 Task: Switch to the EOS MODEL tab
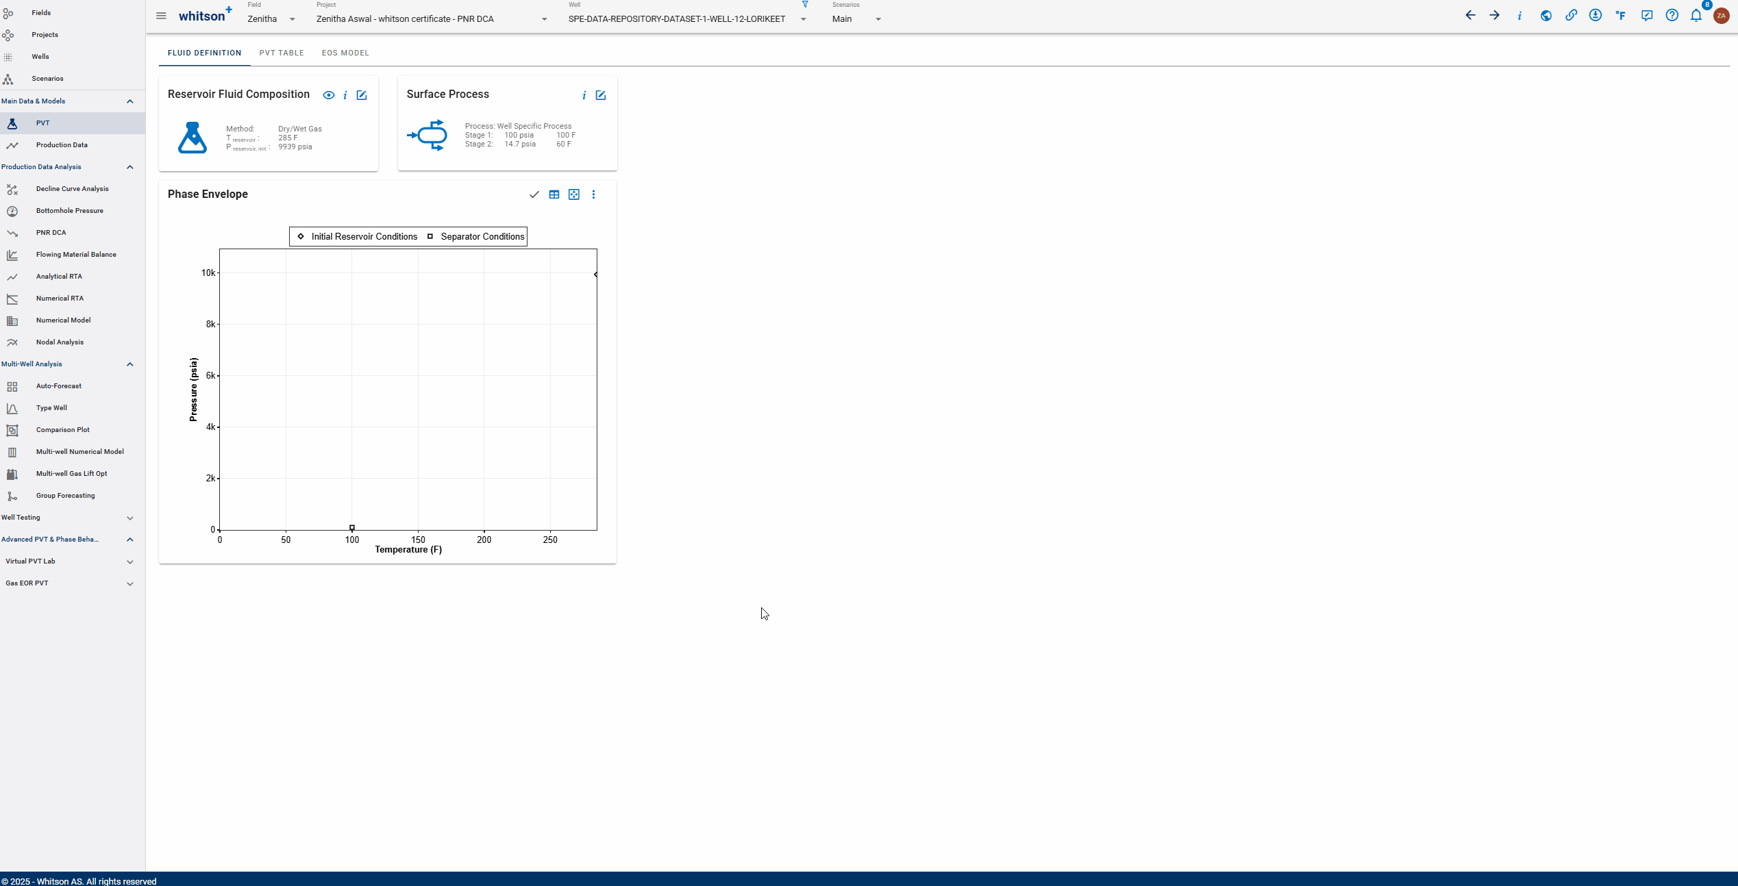(x=345, y=53)
